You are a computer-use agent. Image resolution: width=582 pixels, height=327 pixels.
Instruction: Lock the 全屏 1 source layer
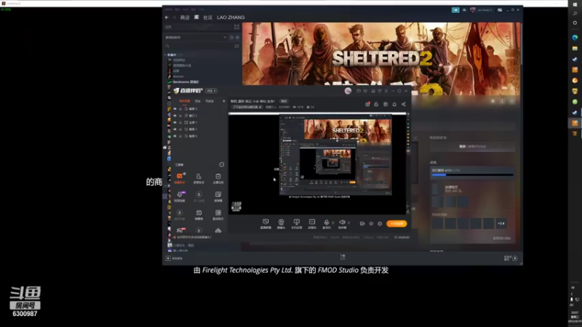tap(180, 122)
